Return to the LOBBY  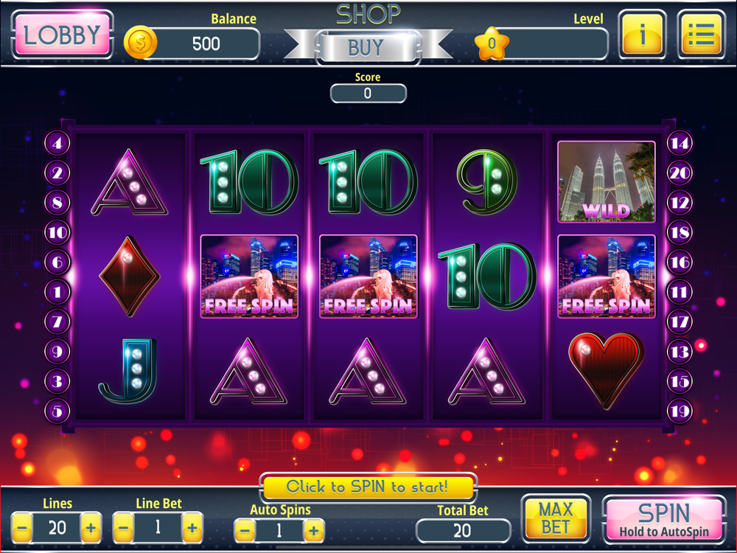[63, 35]
